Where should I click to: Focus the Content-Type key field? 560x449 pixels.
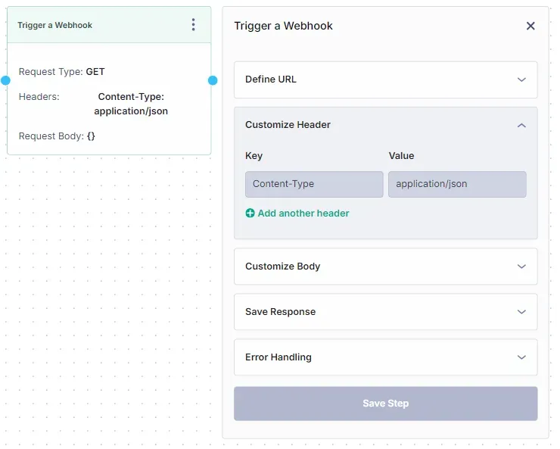314,184
